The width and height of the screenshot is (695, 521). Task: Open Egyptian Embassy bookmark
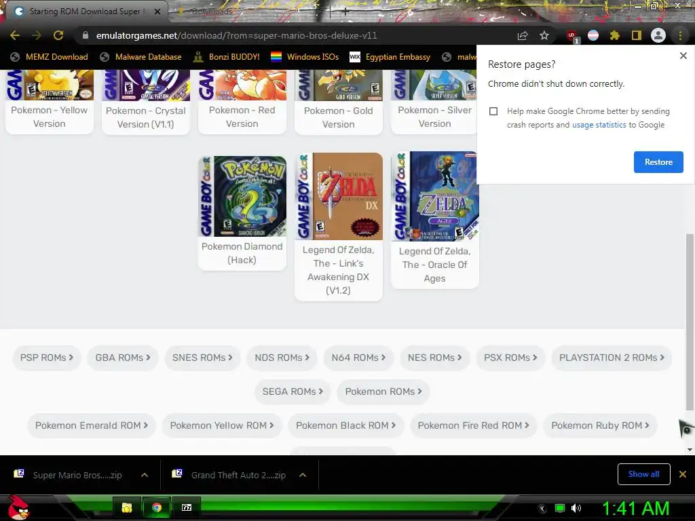click(x=390, y=57)
